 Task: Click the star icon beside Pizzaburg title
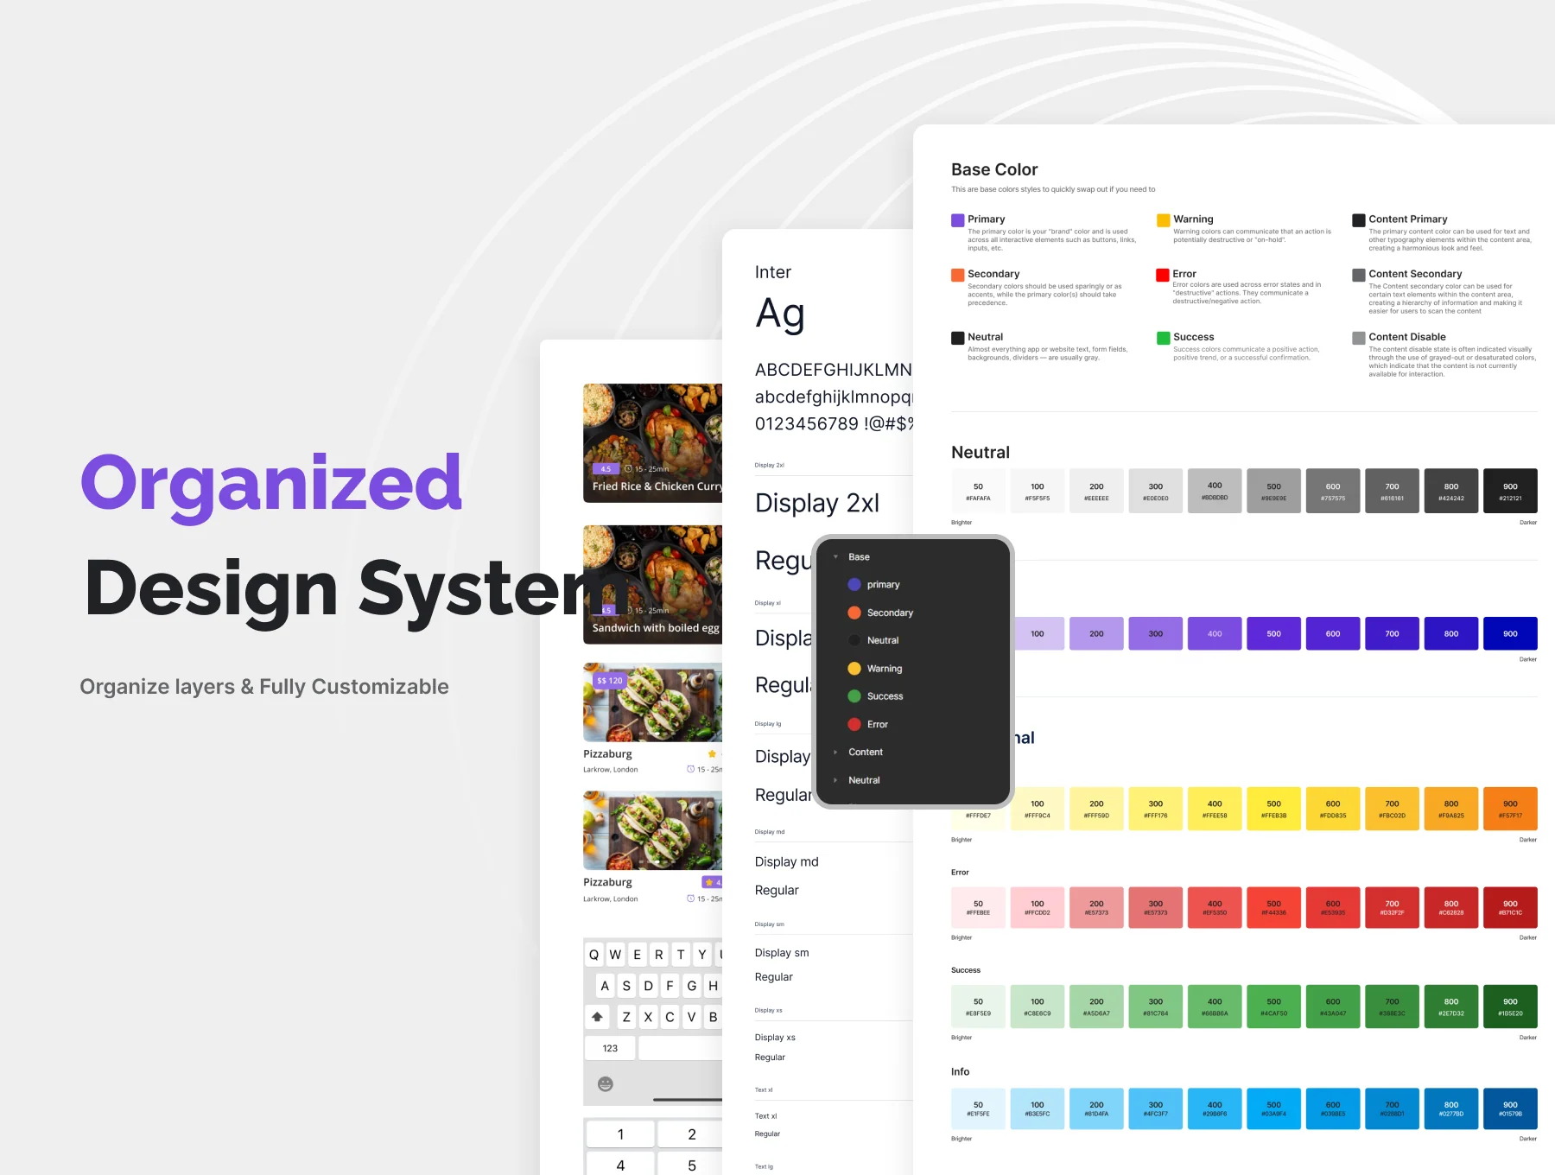712,754
